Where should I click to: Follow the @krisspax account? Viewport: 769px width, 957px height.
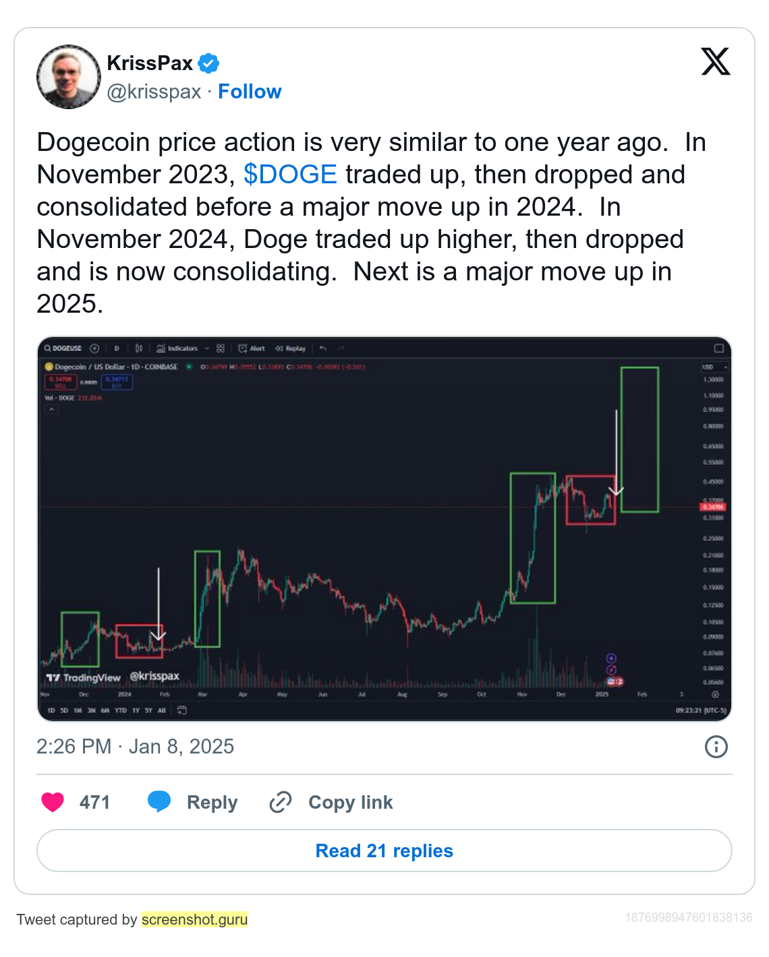click(250, 92)
